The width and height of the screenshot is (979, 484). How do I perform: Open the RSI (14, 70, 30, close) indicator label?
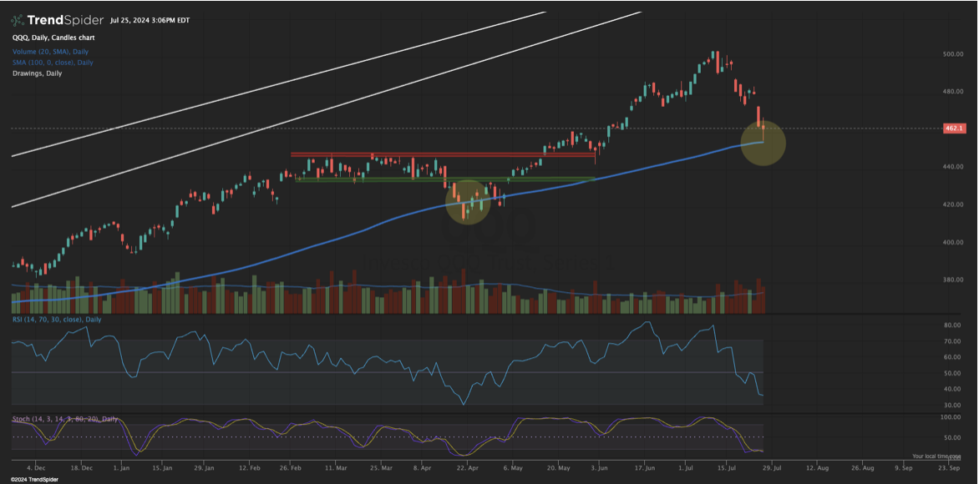click(x=55, y=319)
